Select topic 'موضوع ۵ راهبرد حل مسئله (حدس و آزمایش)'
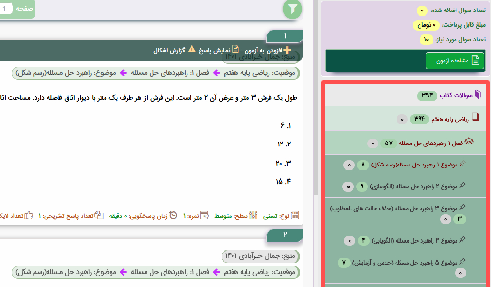Image resolution: width=491 pixels, height=287 pixels. (x=405, y=268)
